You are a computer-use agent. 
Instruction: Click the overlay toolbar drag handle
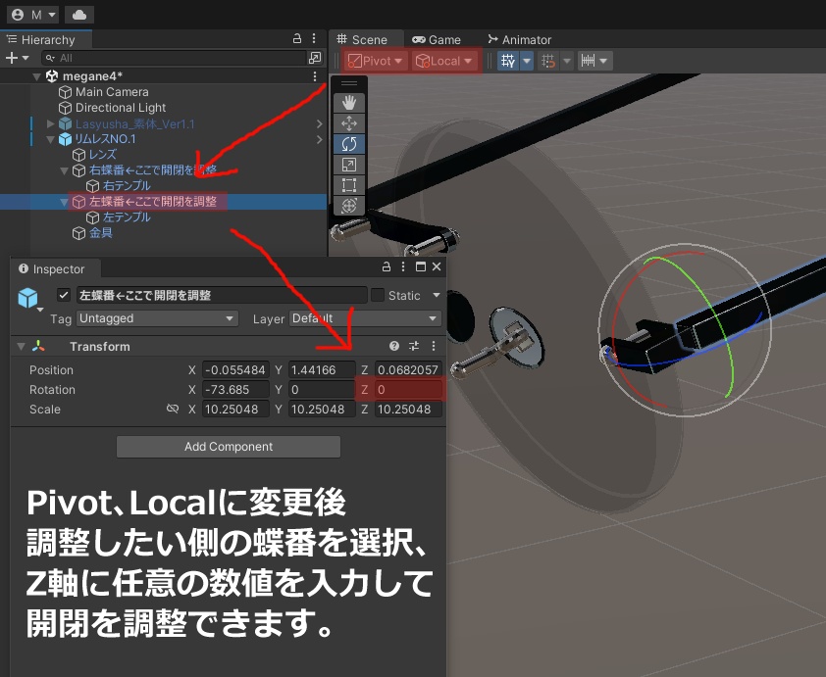[x=348, y=83]
